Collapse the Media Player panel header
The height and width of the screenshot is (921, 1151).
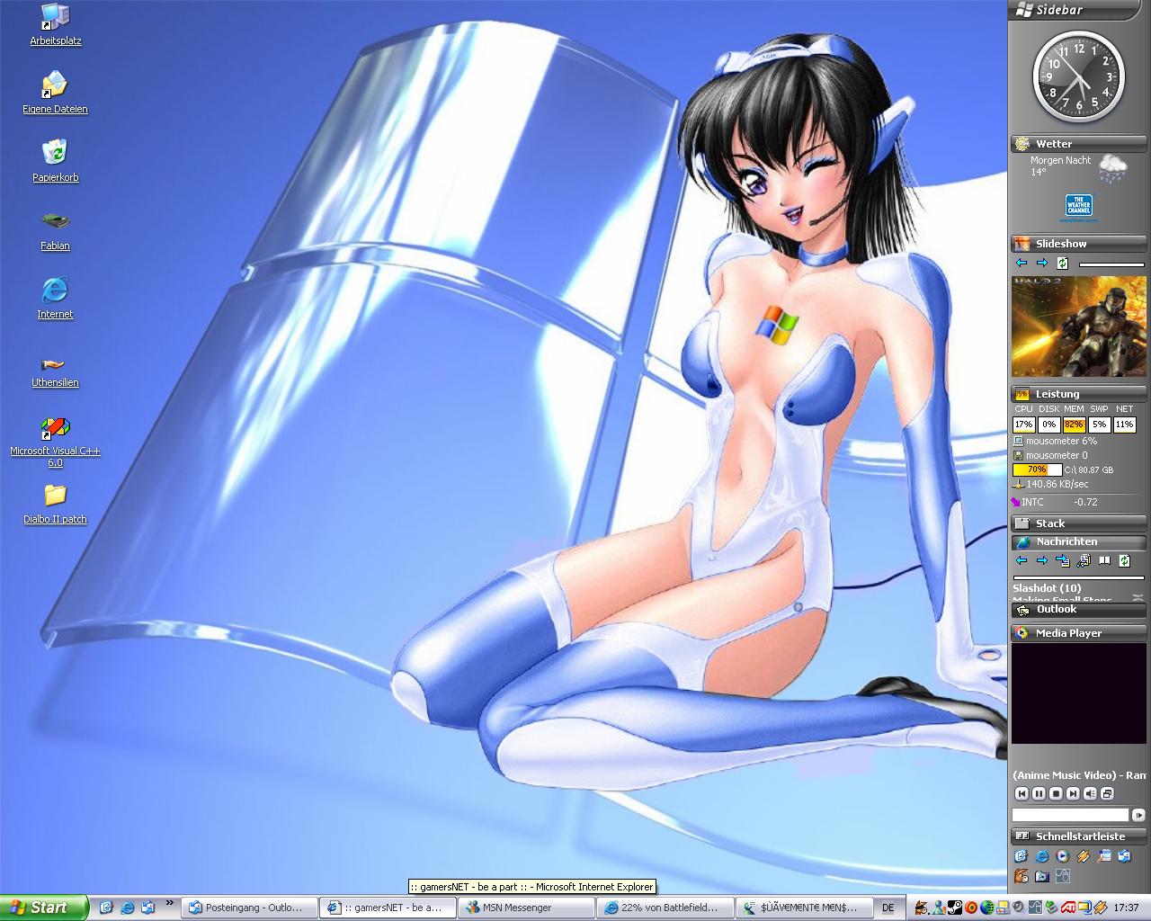click(1078, 633)
